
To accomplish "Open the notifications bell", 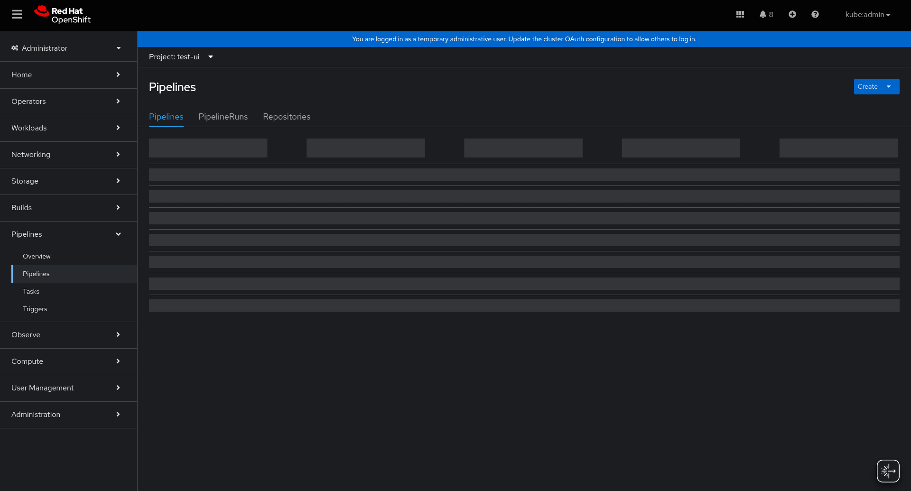I will (x=766, y=15).
